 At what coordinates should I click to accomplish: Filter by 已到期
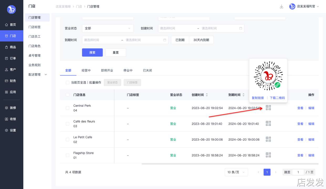tap(180, 40)
